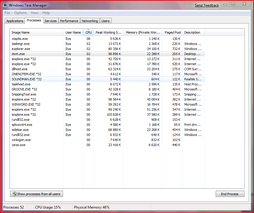Viewport: 254px width, 213px height.
Task: Click the 98 896 K peak working set value
Action: (115, 54)
